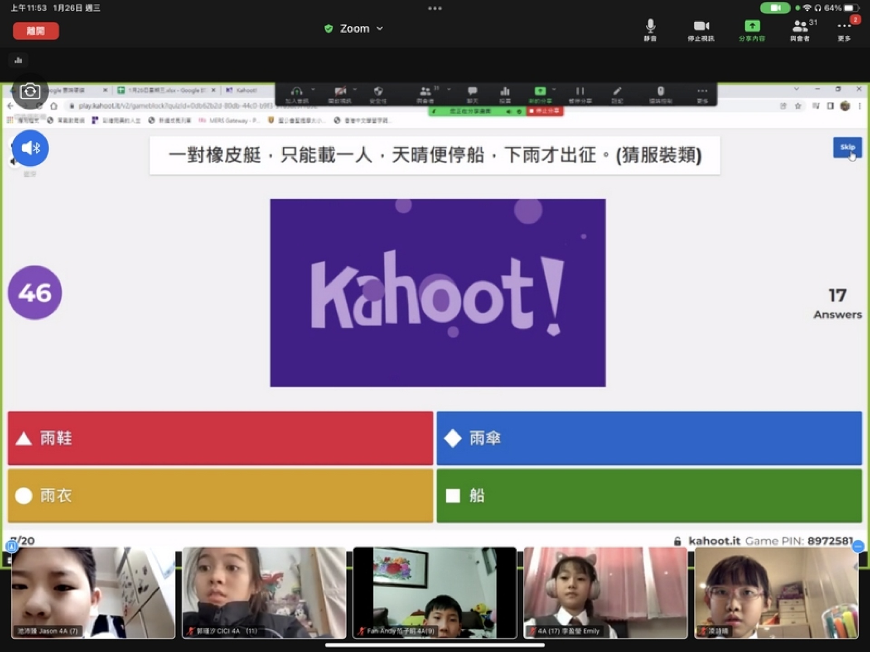Select the green answer 船

(649, 495)
